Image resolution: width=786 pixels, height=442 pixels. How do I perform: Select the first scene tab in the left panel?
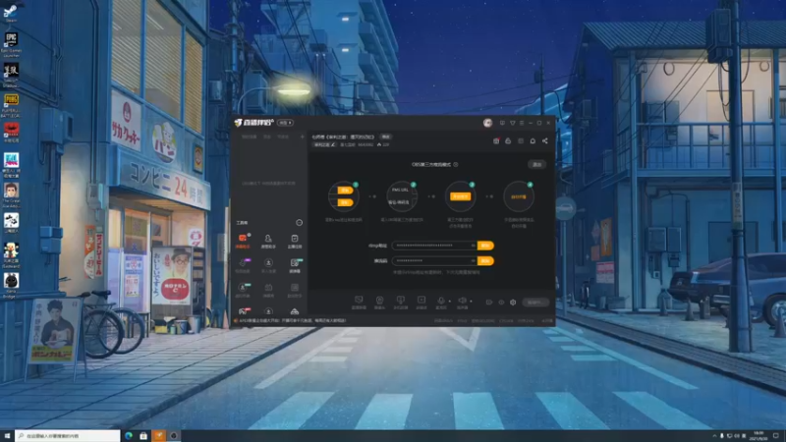tap(250, 137)
